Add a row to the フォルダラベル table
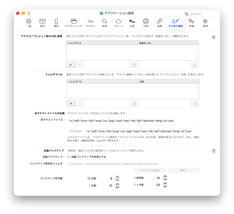This screenshot has height=214, width=234. pyautogui.click(x=71, y=104)
